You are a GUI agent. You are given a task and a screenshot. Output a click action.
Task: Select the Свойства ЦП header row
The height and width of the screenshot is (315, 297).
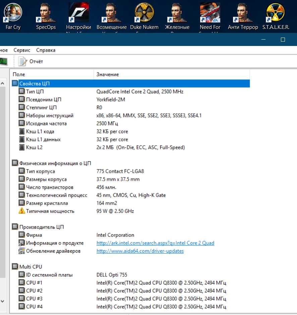point(131,84)
